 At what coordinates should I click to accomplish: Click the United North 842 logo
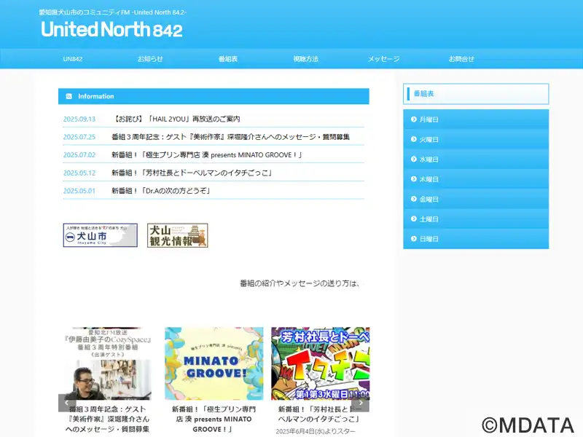(x=111, y=29)
